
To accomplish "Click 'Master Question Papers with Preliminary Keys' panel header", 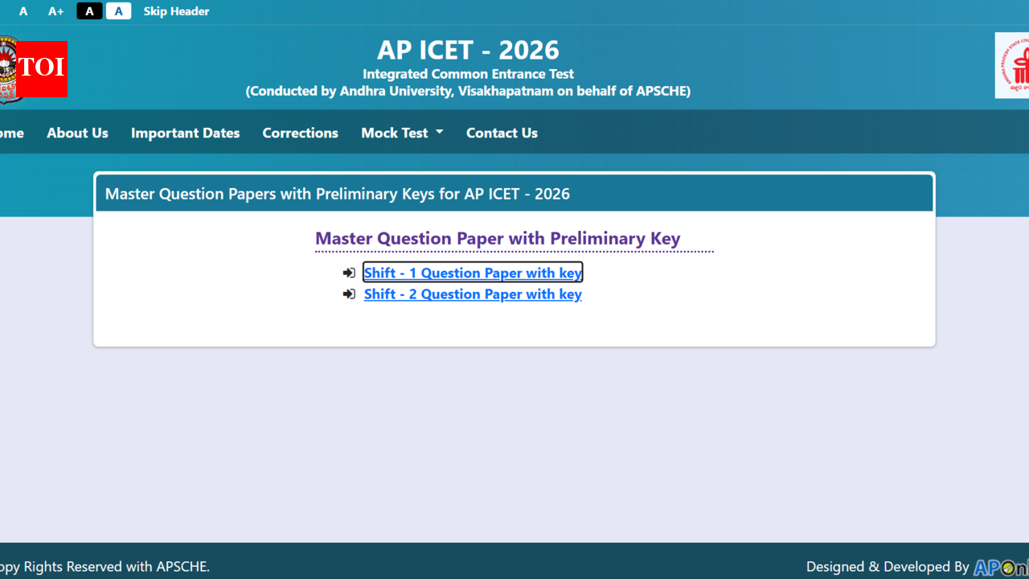I will (x=514, y=194).
